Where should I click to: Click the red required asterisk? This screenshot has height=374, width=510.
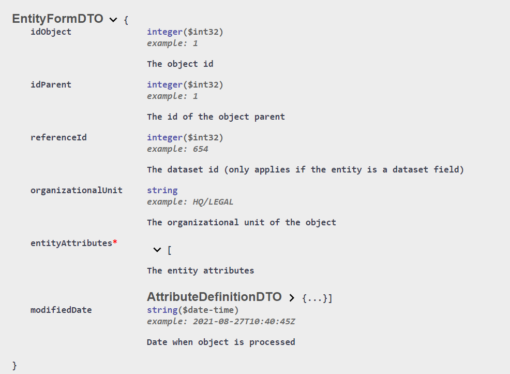pyautogui.click(x=115, y=242)
